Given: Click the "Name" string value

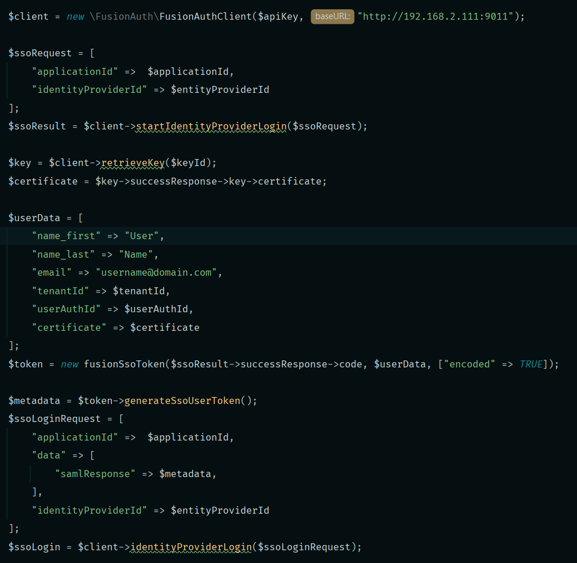Looking at the screenshot, I should coord(136,254).
